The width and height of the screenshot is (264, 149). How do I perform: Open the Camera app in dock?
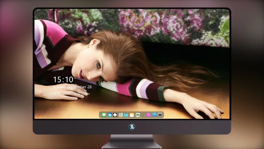(160, 115)
